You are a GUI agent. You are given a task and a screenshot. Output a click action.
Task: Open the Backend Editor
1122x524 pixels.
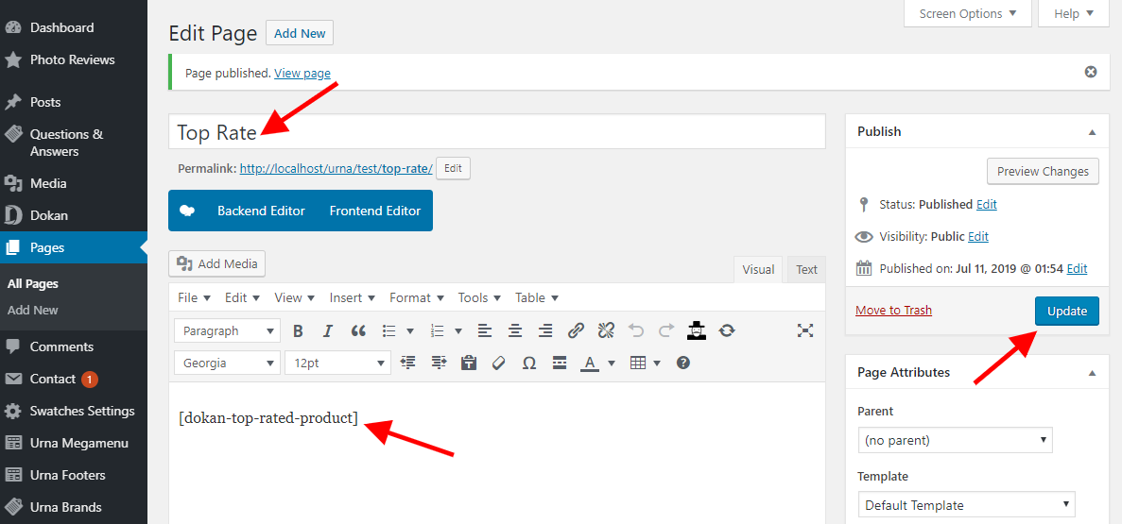pyautogui.click(x=261, y=211)
